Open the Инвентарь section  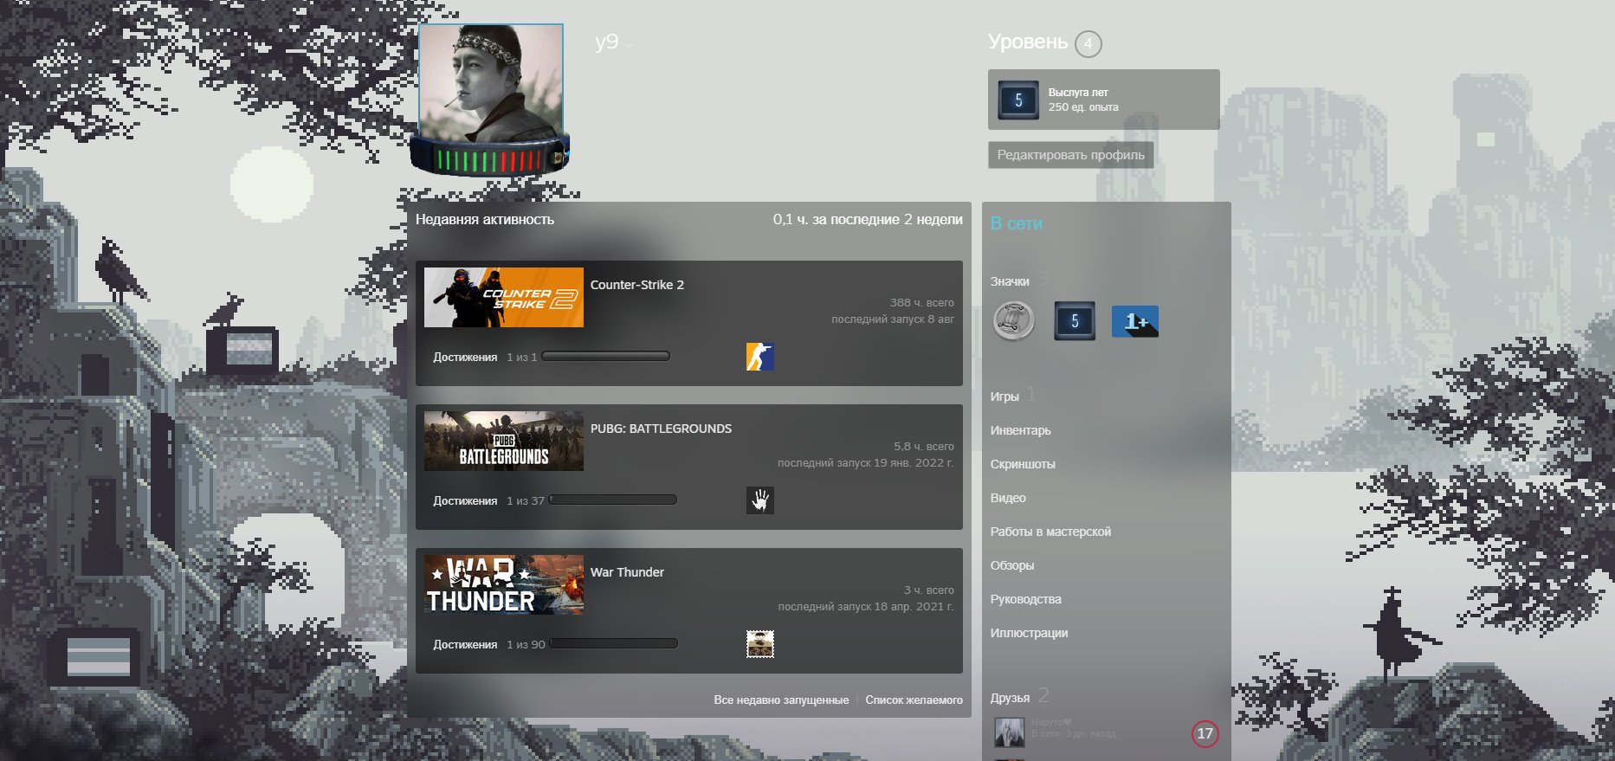coord(1020,430)
